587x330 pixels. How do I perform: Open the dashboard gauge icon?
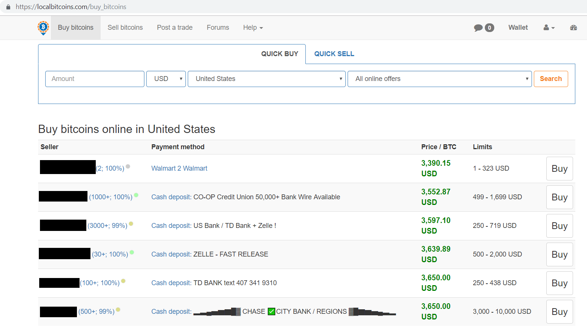click(x=573, y=27)
